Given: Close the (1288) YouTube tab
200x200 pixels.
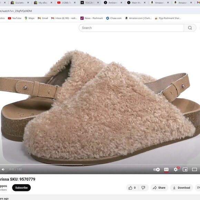Looking at the screenshot, I should pyautogui.click(x=75, y=3).
